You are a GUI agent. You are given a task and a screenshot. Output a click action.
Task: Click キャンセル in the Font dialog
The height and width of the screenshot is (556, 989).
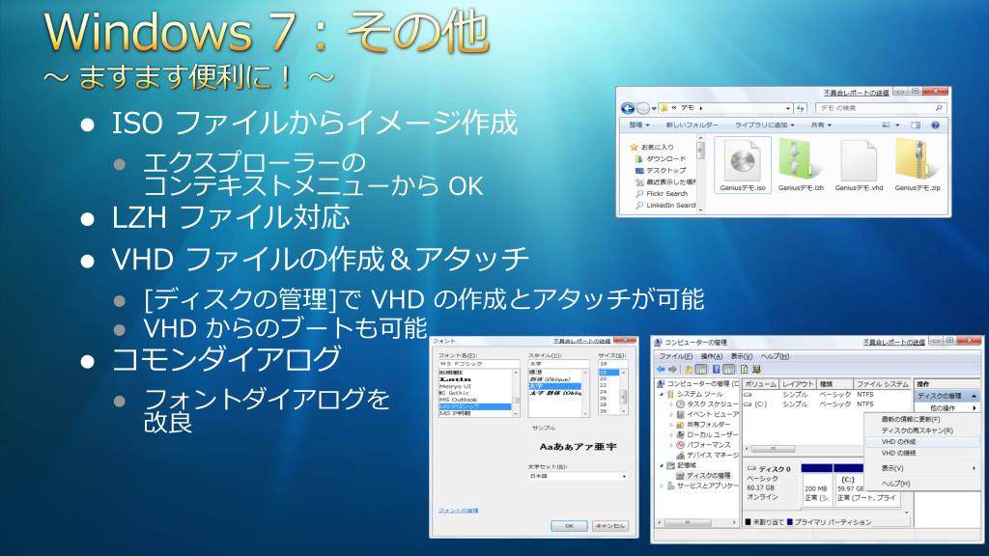[x=610, y=526]
